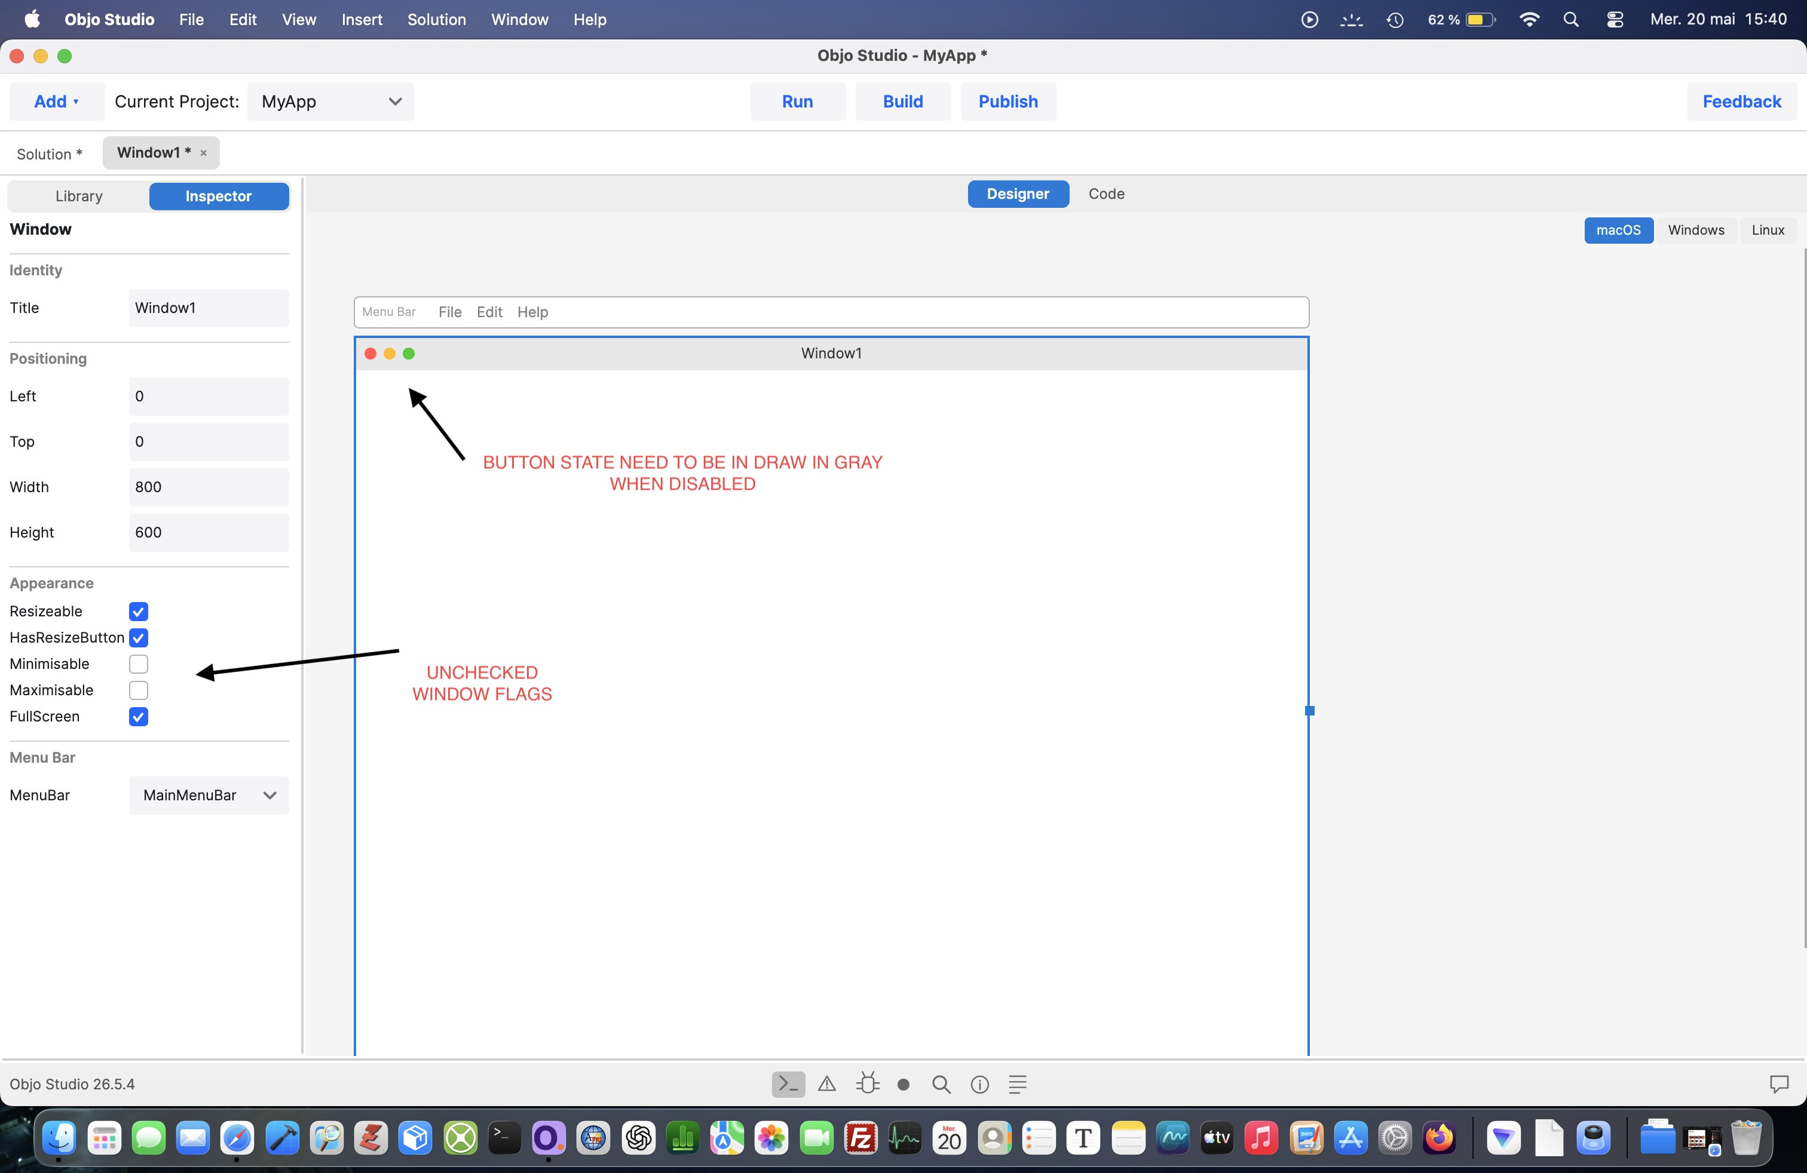This screenshot has width=1807, height=1173.
Task: Open the Current Project MyApp dropdown
Action: point(331,102)
